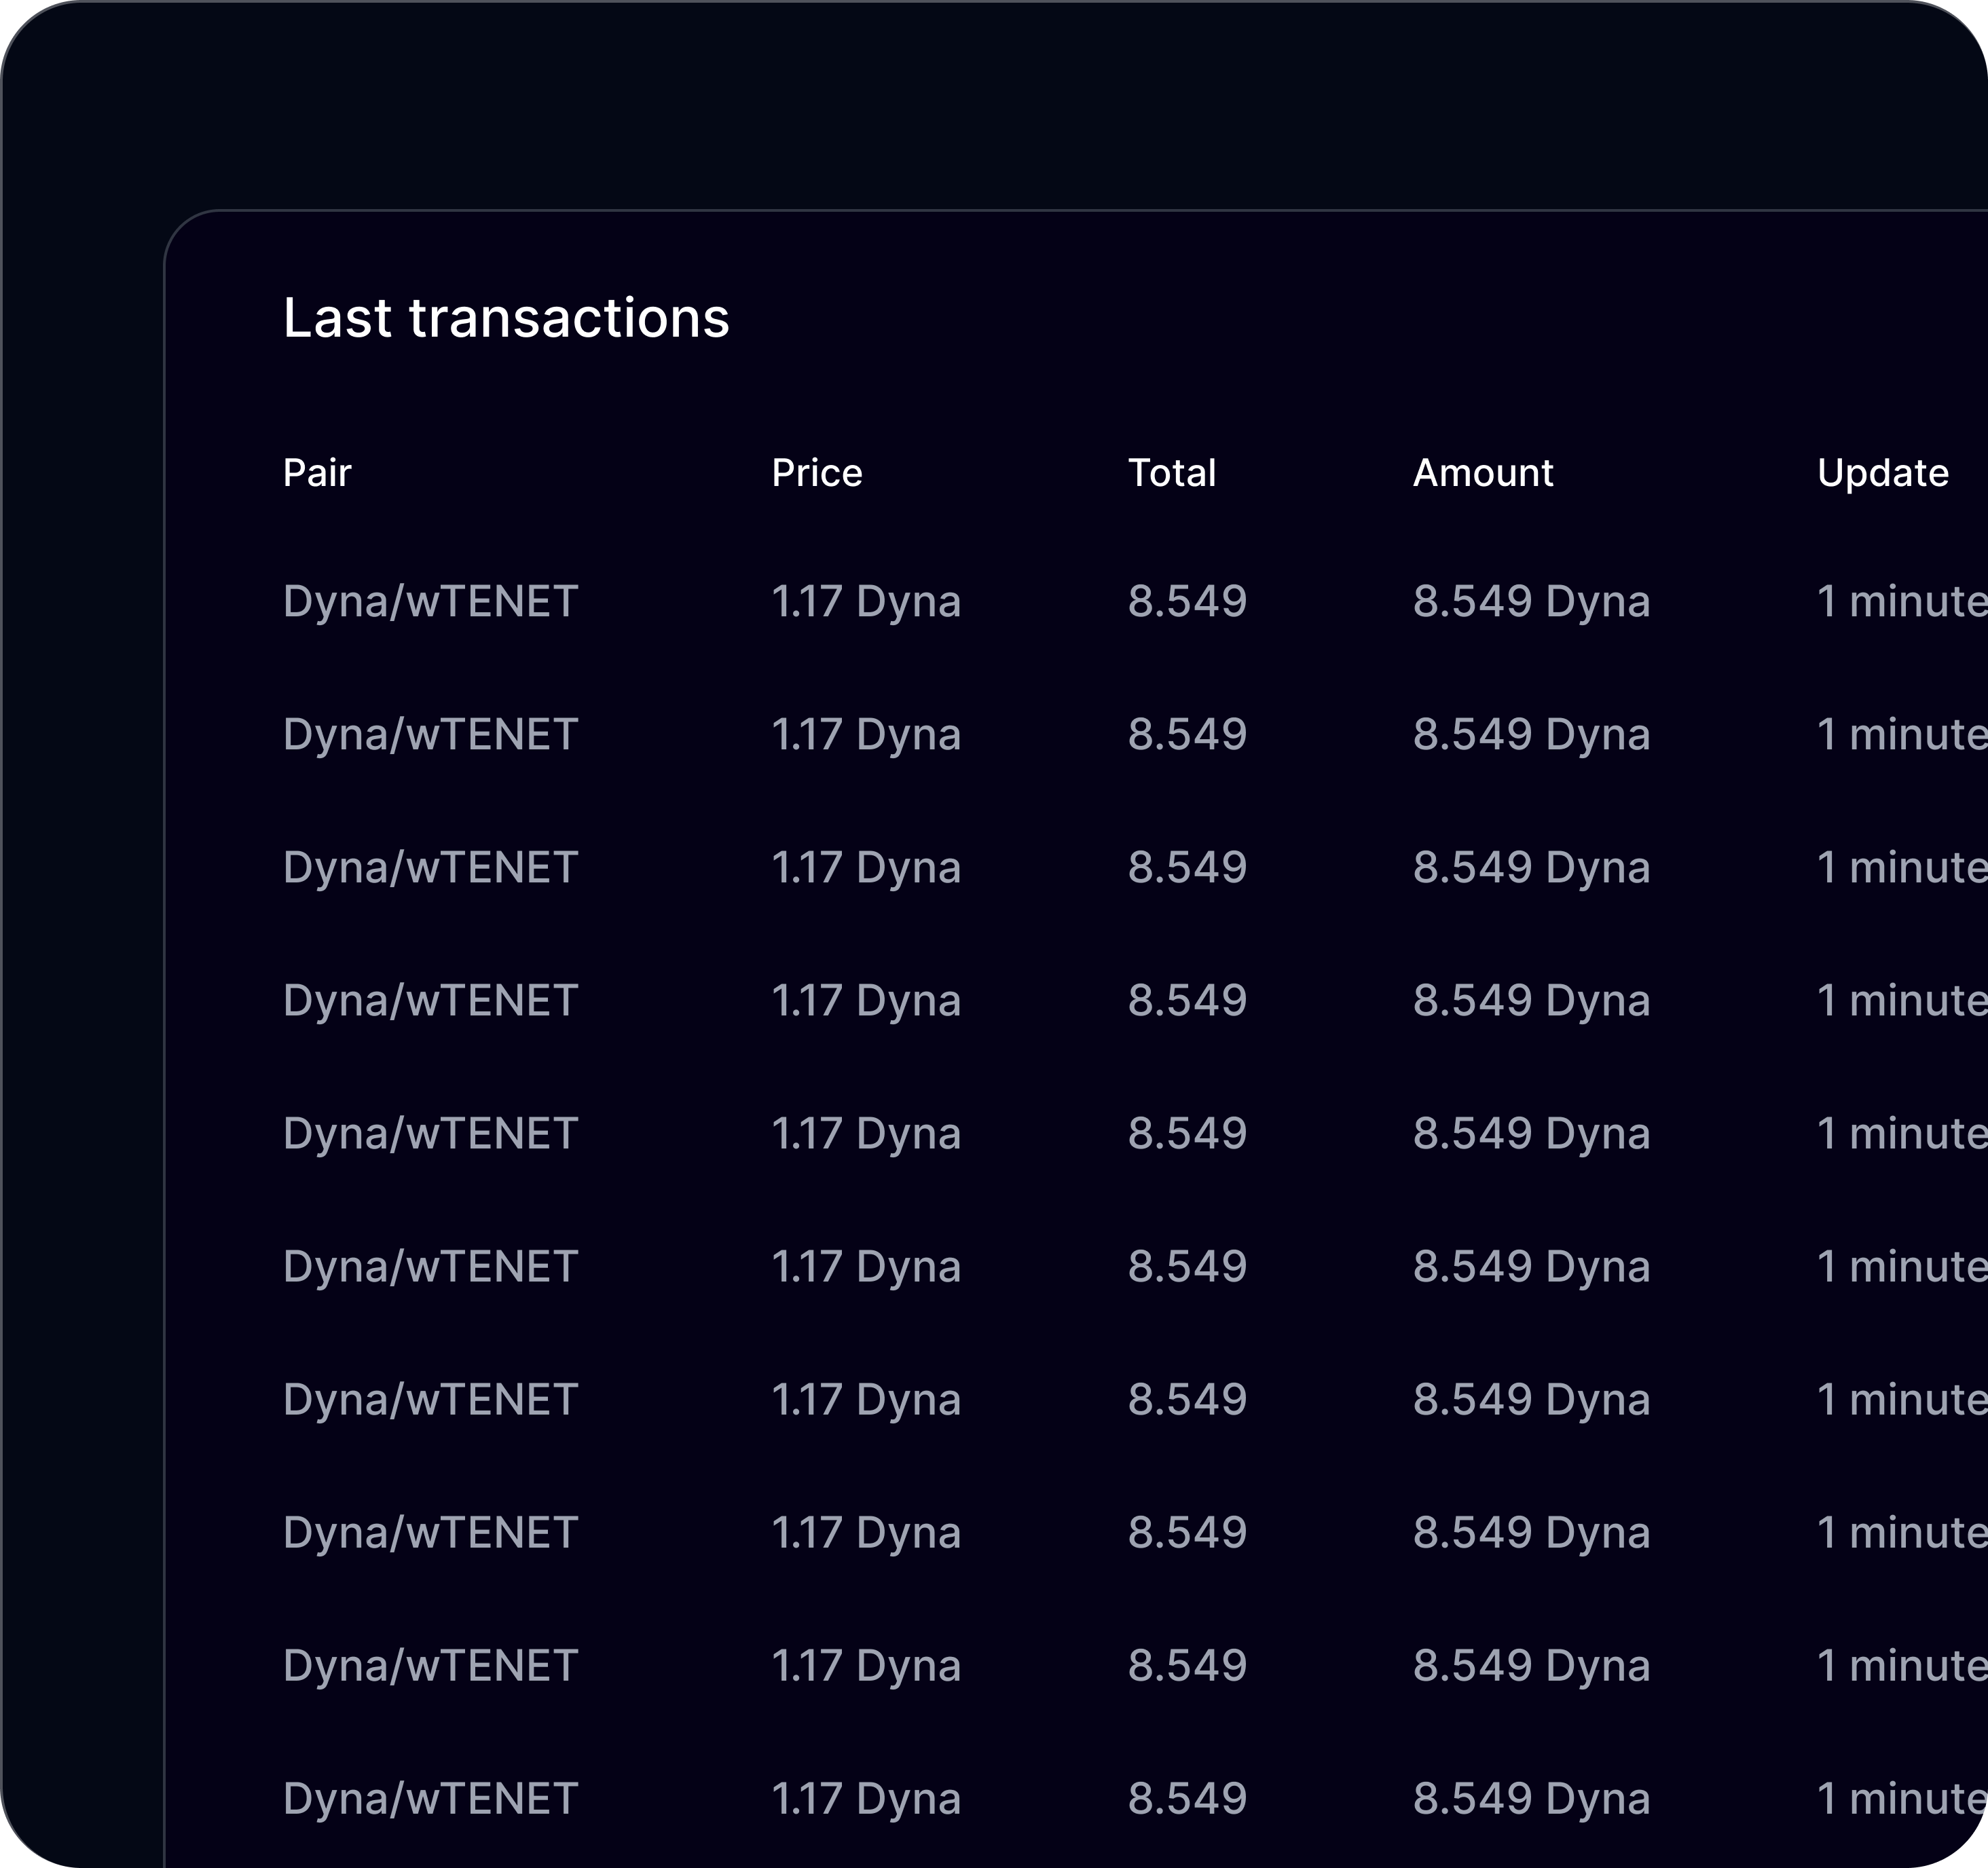
Task: Click seventh row amount 8.549 Dyna
Action: point(1530,1399)
